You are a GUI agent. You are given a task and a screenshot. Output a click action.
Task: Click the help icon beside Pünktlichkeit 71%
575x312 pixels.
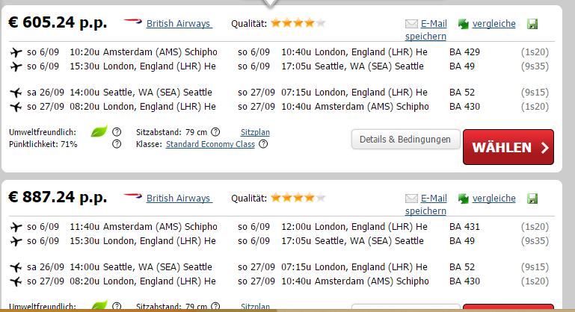click(x=117, y=144)
